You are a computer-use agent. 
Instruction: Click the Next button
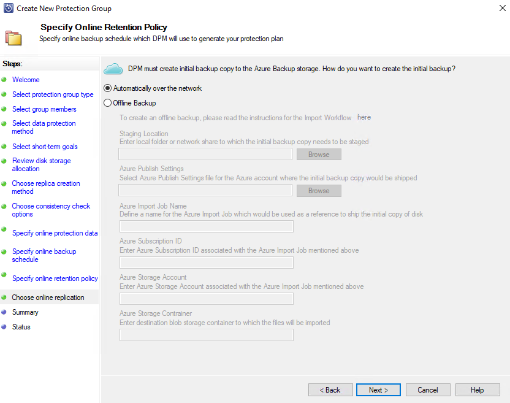pos(378,390)
